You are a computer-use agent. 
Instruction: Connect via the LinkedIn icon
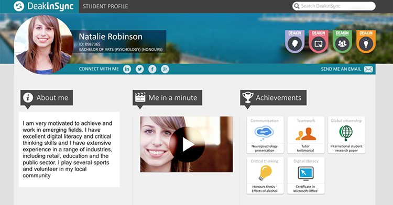tap(127, 69)
